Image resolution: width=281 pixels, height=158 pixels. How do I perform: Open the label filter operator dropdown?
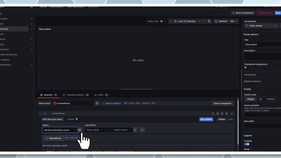tap(108, 130)
